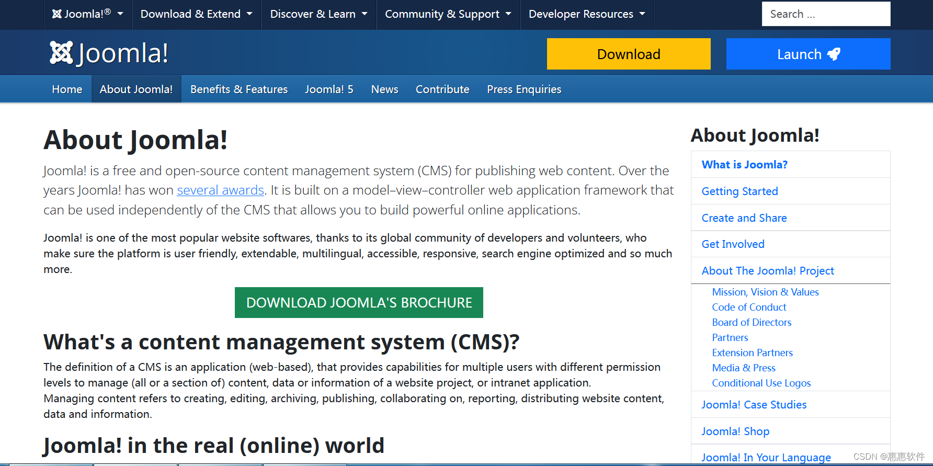Open the Benefits & Features tab
The width and height of the screenshot is (933, 466).
[x=239, y=89]
